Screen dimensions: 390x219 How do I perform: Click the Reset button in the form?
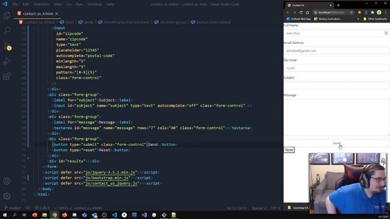coord(289,150)
